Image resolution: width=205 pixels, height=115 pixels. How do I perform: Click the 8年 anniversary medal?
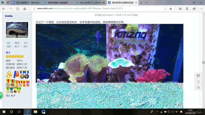[9, 74]
